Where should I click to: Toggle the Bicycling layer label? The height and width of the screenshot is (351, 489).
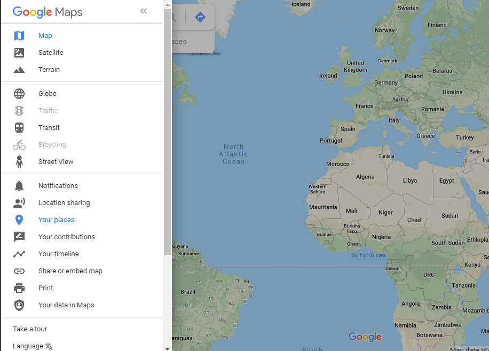click(52, 145)
